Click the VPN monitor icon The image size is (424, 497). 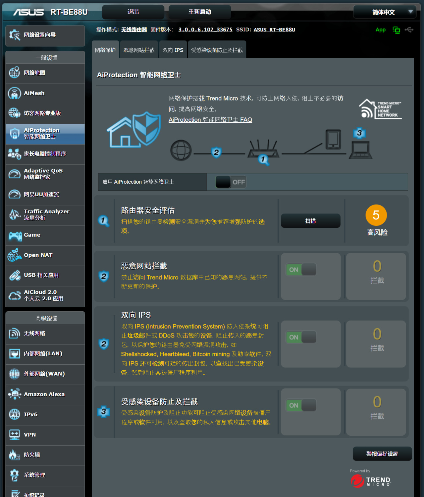14,435
